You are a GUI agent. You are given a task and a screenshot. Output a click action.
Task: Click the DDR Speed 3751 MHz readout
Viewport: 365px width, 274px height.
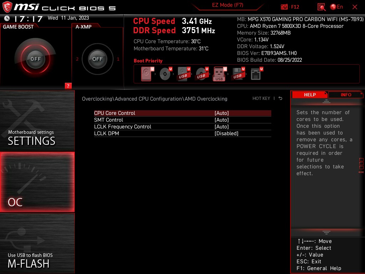tap(174, 31)
